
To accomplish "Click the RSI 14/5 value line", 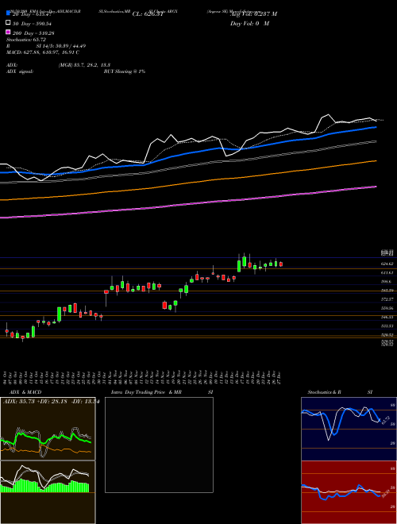I will click(46, 46).
